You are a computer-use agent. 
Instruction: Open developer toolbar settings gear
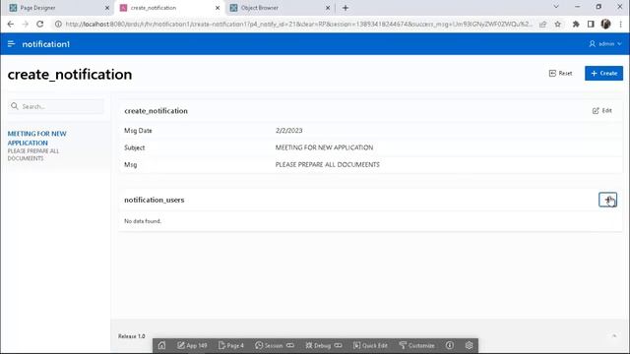click(469, 345)
